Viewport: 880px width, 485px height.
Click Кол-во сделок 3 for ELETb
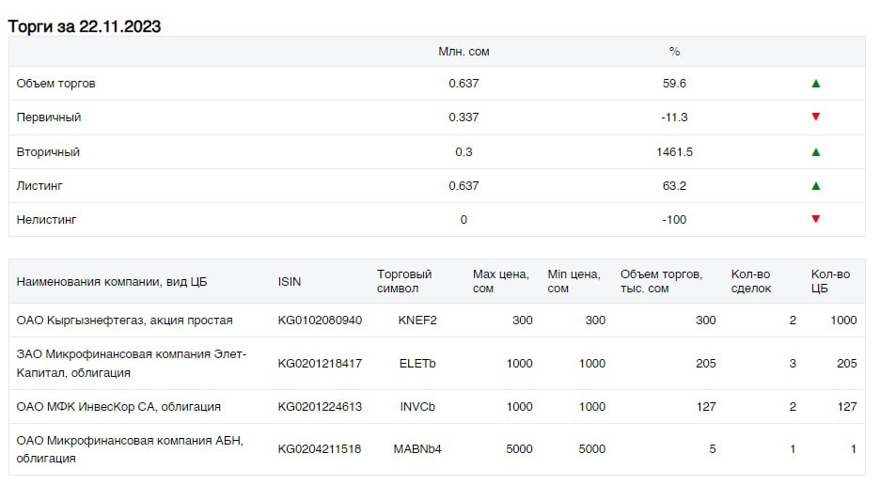793,364
